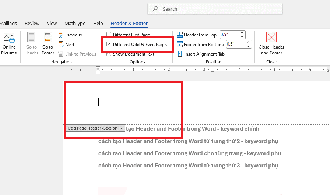This screenshot has width=330, height=195.
Task: Click the tab stop on ruler
Action: (213, 71)
